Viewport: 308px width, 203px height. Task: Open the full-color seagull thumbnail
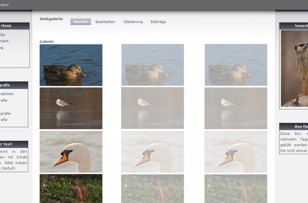coord(71,108)
